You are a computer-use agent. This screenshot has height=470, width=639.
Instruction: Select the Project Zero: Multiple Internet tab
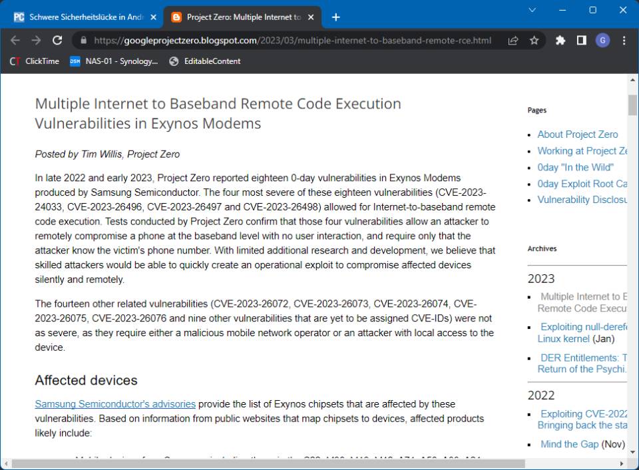[x=242, y=17]
